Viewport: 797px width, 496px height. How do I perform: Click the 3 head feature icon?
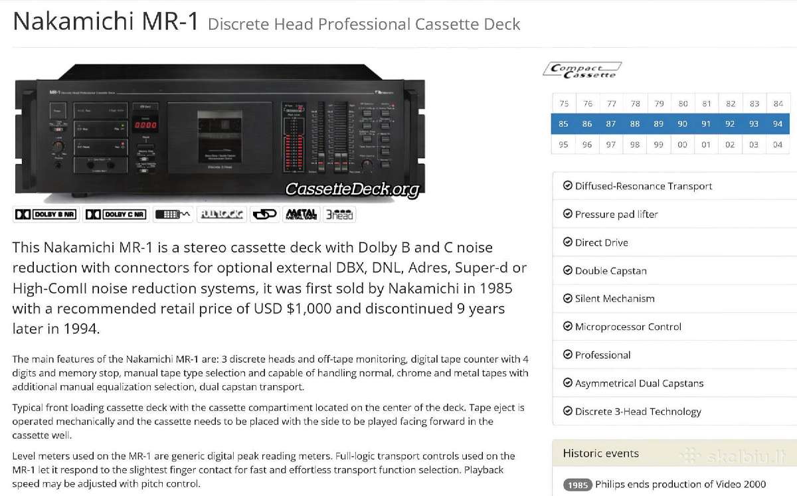coord(339,214)
